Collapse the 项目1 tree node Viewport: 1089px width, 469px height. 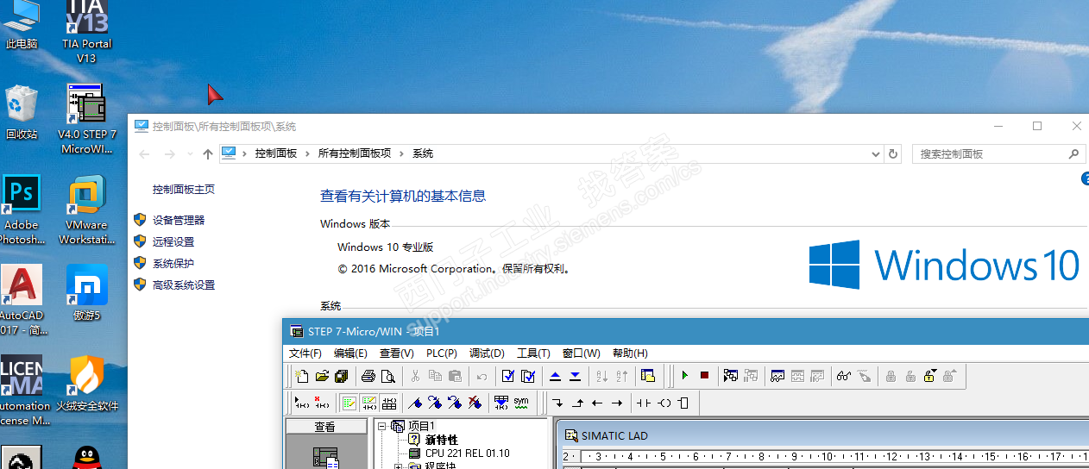(382, 427)
